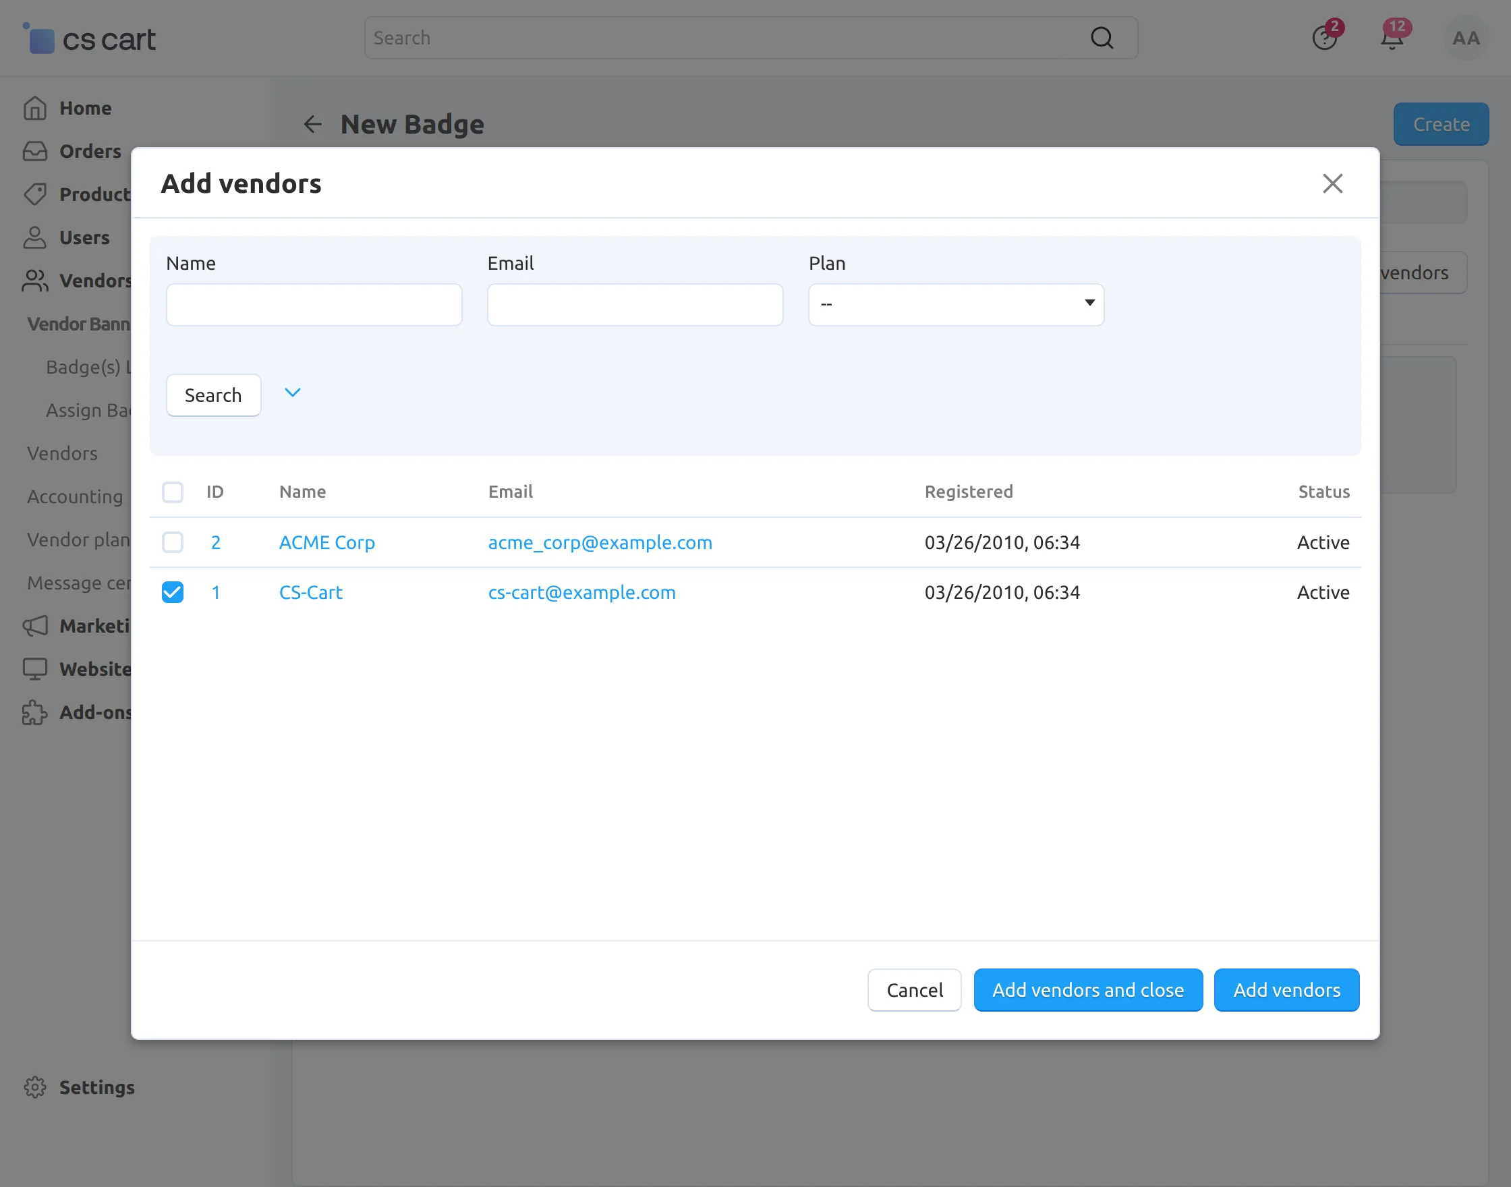Click the cs cart logo
This screenshot has width=1511, height=1187.
pos(90,40)
